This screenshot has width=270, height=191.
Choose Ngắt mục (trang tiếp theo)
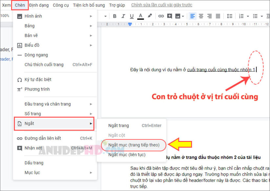(x=134, y=145)
